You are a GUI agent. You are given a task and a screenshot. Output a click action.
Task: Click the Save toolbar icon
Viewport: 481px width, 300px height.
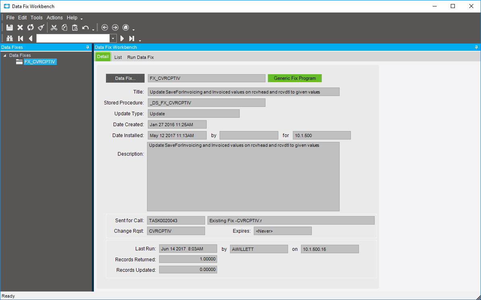click(10, 28)
